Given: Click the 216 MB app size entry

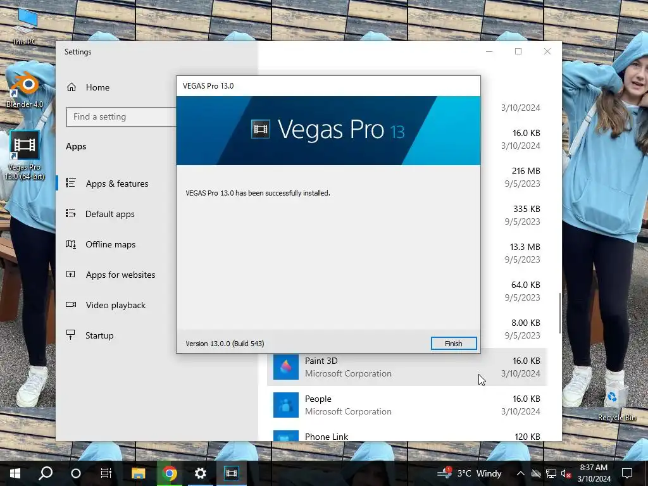Looking at the screenshot, I should [526, 171].
